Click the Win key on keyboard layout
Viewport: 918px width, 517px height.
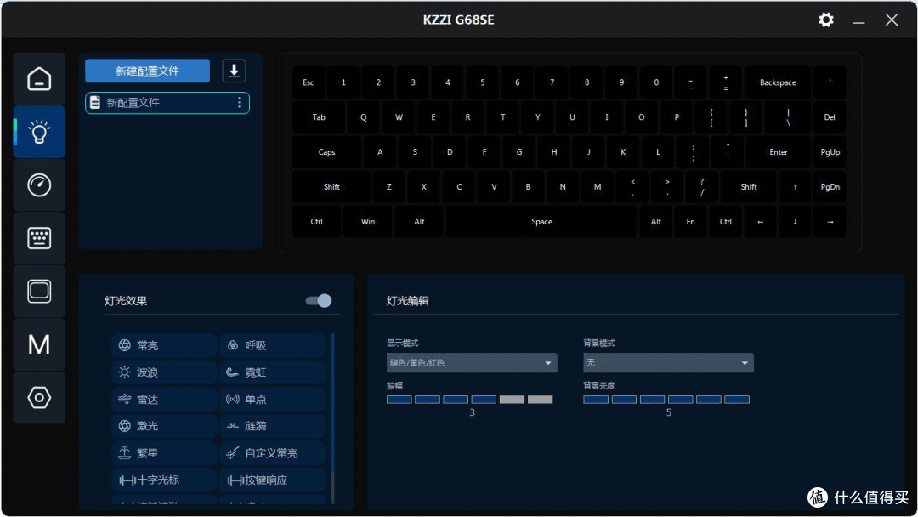(368, 221)
